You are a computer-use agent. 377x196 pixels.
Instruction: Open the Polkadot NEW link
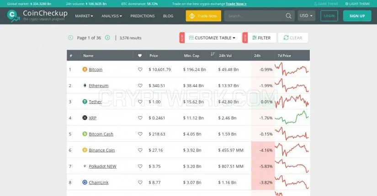[x=103, y=166]
